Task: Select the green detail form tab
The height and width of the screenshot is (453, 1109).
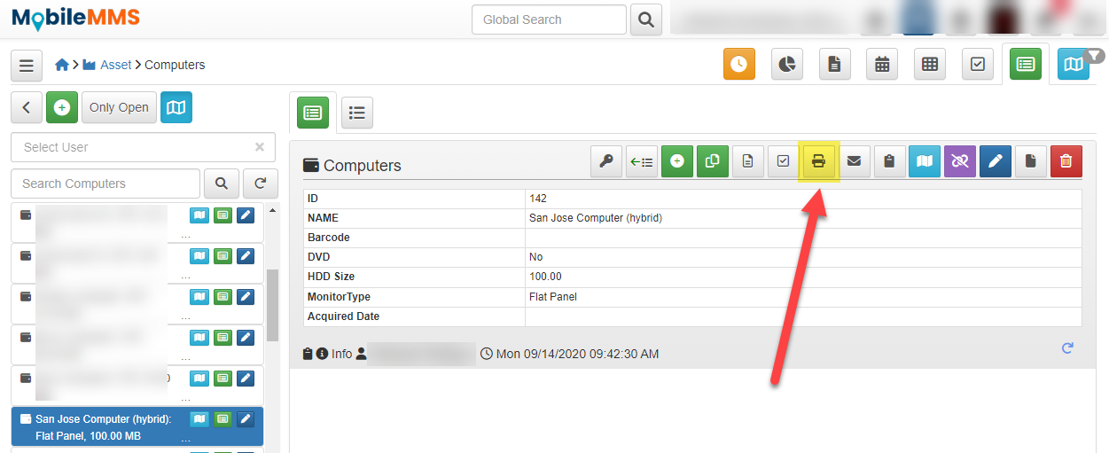Action: 312,113
